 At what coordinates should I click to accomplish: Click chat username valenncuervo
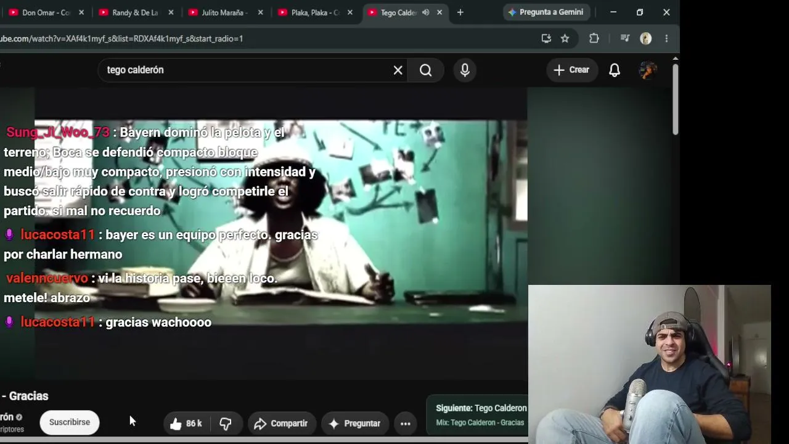coord(47,278)
